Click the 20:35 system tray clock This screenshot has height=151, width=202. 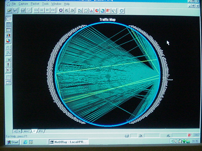(x=195, y=141)
